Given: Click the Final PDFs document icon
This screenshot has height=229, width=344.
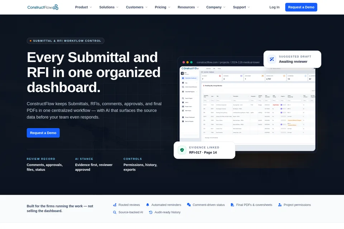Looking at the screenshot, I should pos(232,205).
